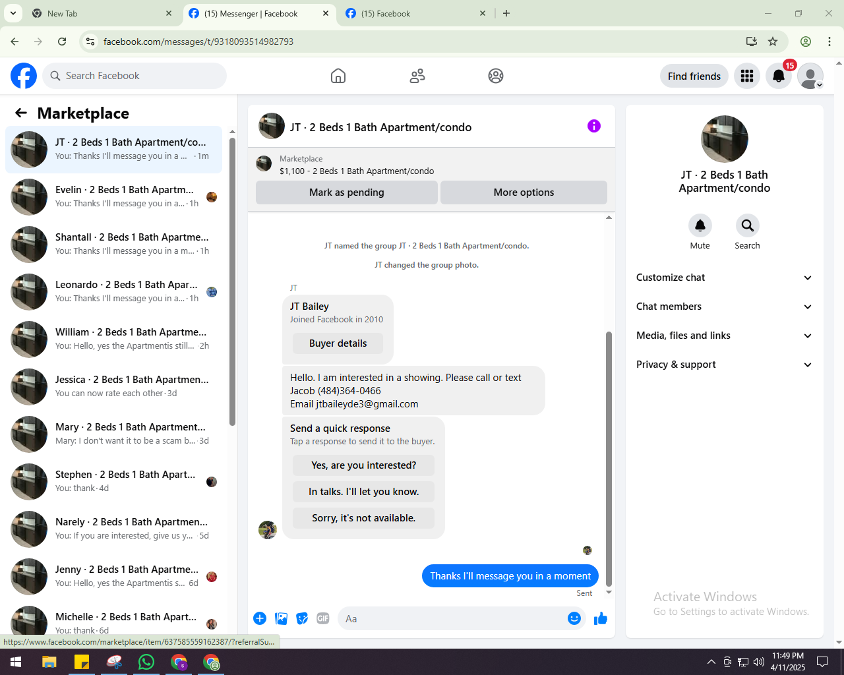View Buyer details

338,343
